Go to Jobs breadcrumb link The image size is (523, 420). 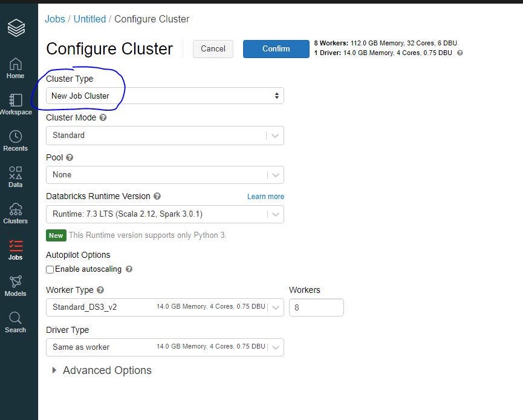pos(55,19)
